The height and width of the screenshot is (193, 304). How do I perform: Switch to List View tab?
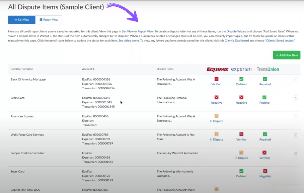22,20
